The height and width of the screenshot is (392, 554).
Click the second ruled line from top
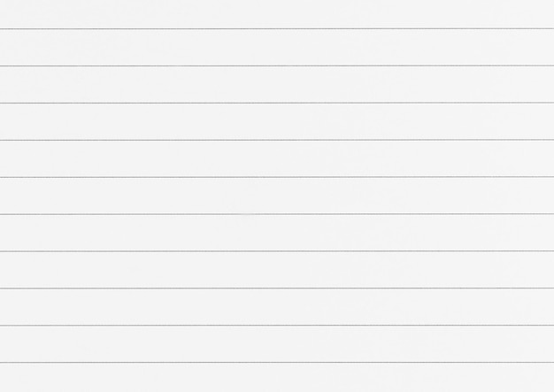pos(277,65)
